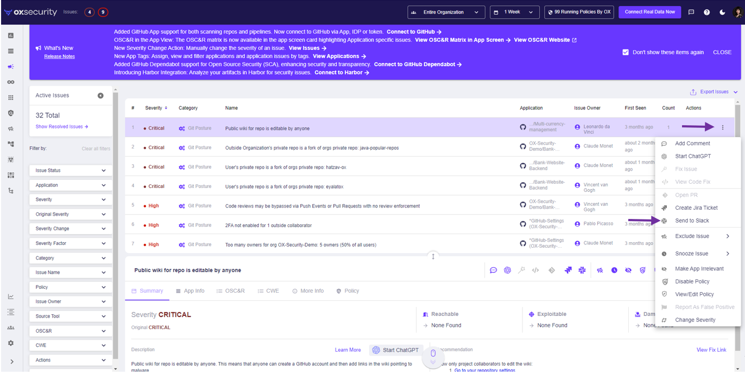This screenshot has width=745, height=375.
Task: Select Send to Slack from the context menu
Action: click(692, 221)
